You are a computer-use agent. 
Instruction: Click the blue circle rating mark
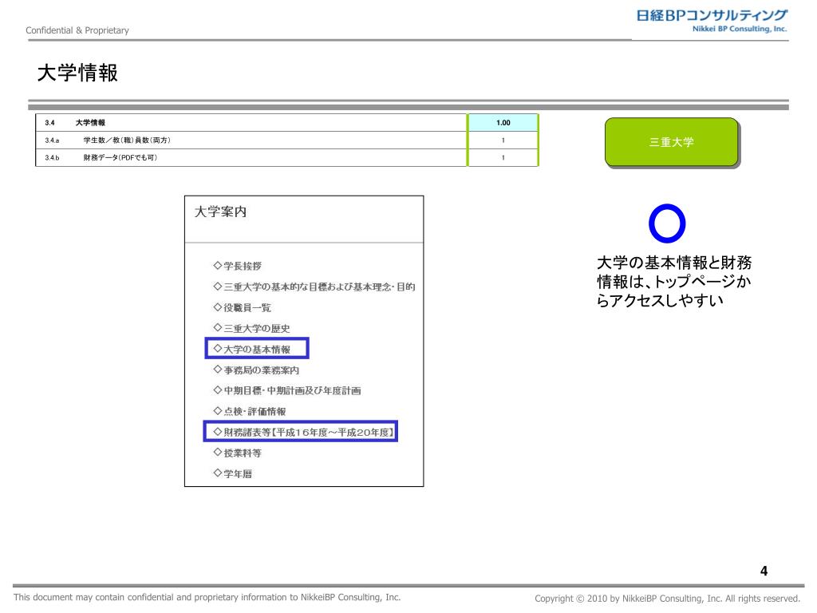click(x=667, y=223)
